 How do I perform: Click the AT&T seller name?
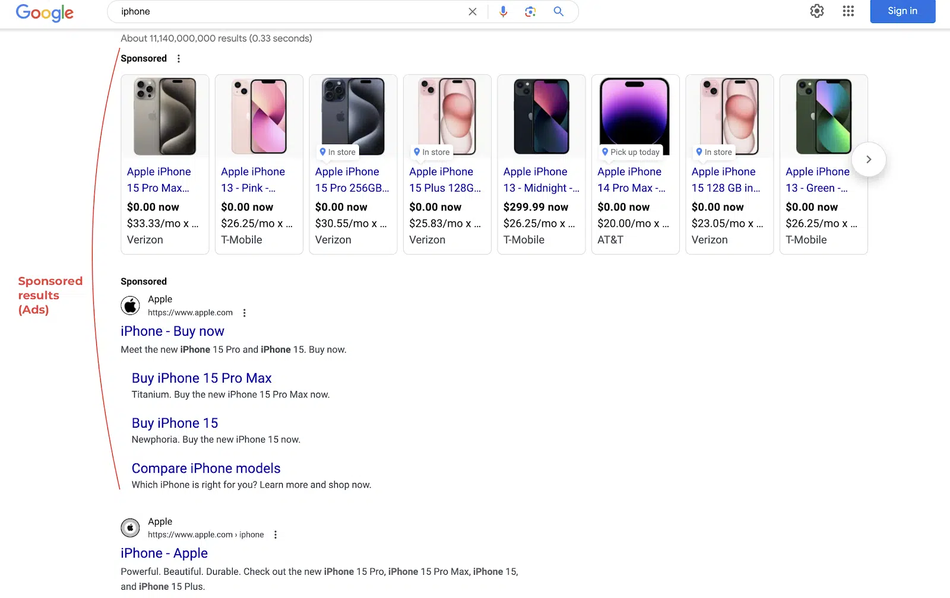[x=610, y=240]
